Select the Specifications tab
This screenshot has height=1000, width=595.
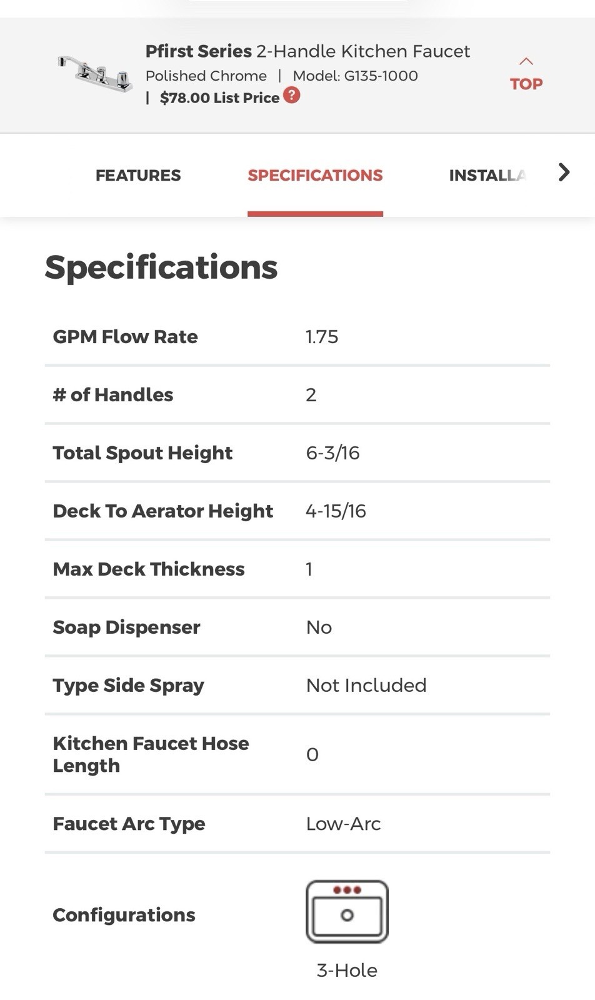[x=315, y=176]
